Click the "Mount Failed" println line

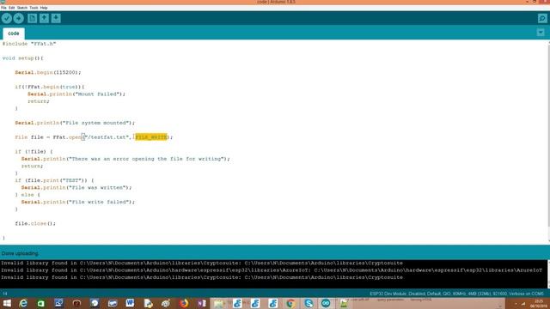[76, 94]
